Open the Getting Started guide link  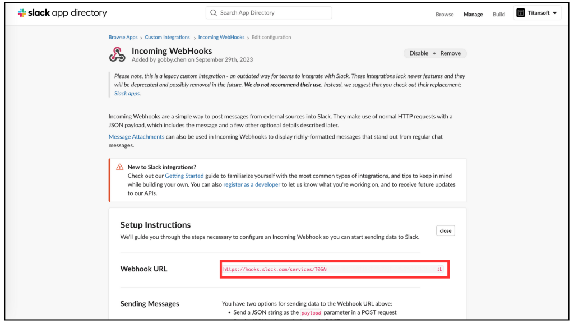click(184, 176)
